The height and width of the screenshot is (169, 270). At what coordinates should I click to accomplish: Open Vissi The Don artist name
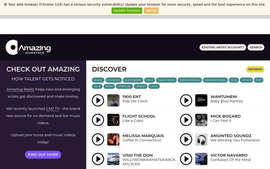click(137, 155)
